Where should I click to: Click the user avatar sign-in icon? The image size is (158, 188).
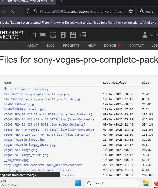click(x=145, y=35)
